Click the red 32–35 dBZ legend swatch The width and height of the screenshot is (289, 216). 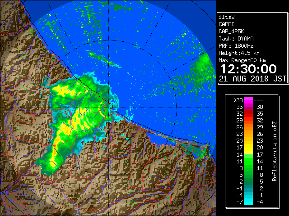point(248,114)
